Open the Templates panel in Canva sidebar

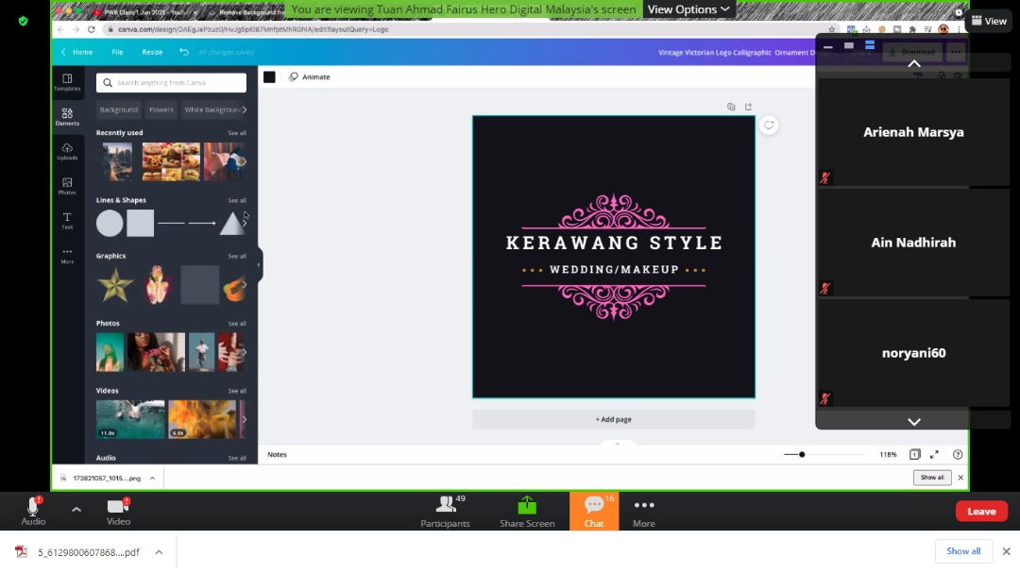pos(67,81)
